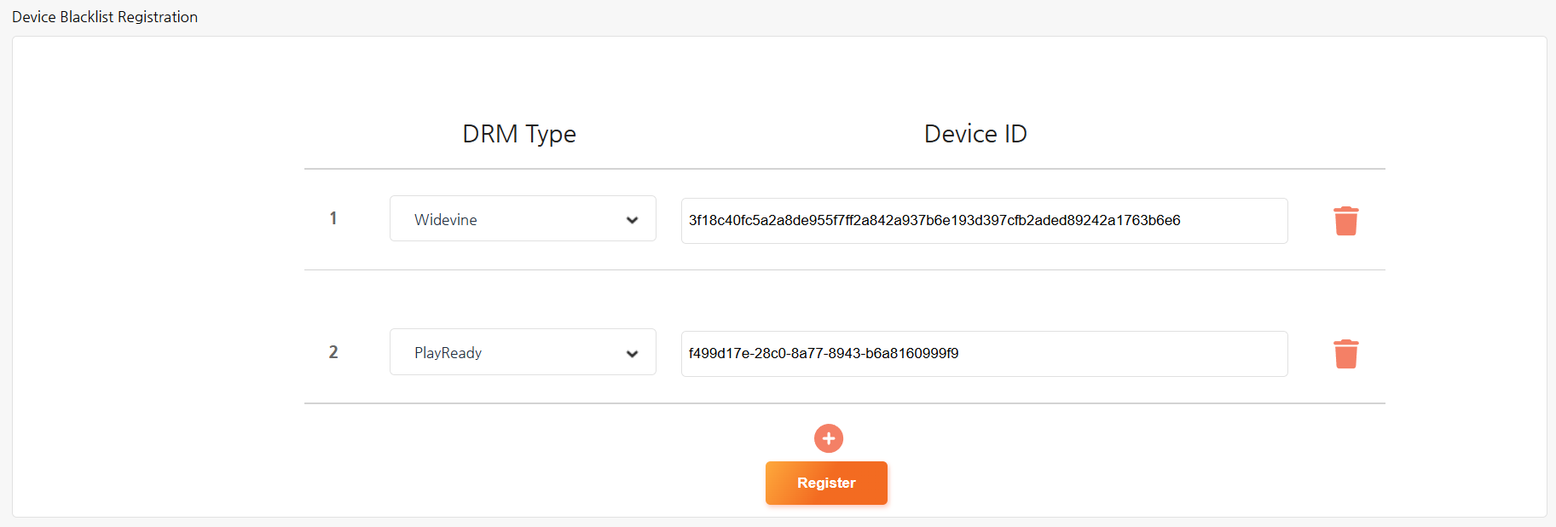Click the chevron arrow beside PlayReady
The width and height of the screenshot is (1556, 527).
point(632,353)
